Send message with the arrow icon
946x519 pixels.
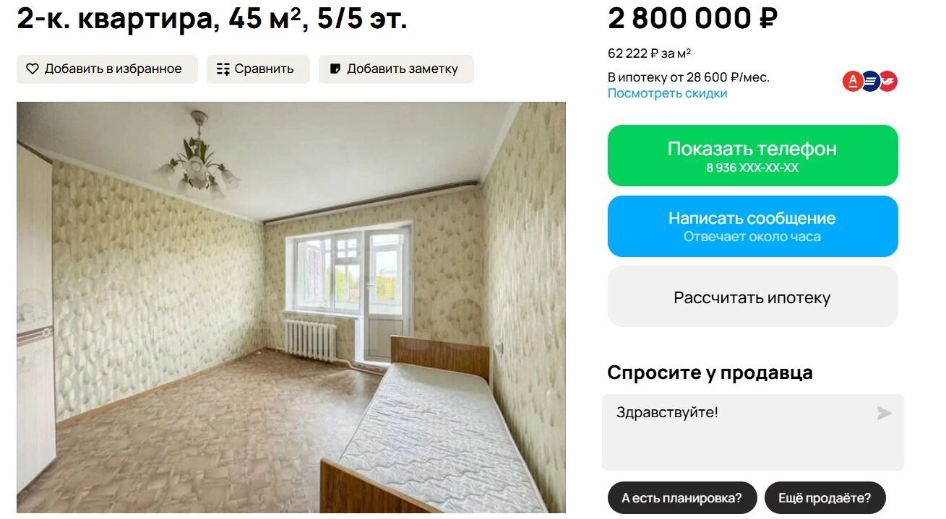[884, 414]
